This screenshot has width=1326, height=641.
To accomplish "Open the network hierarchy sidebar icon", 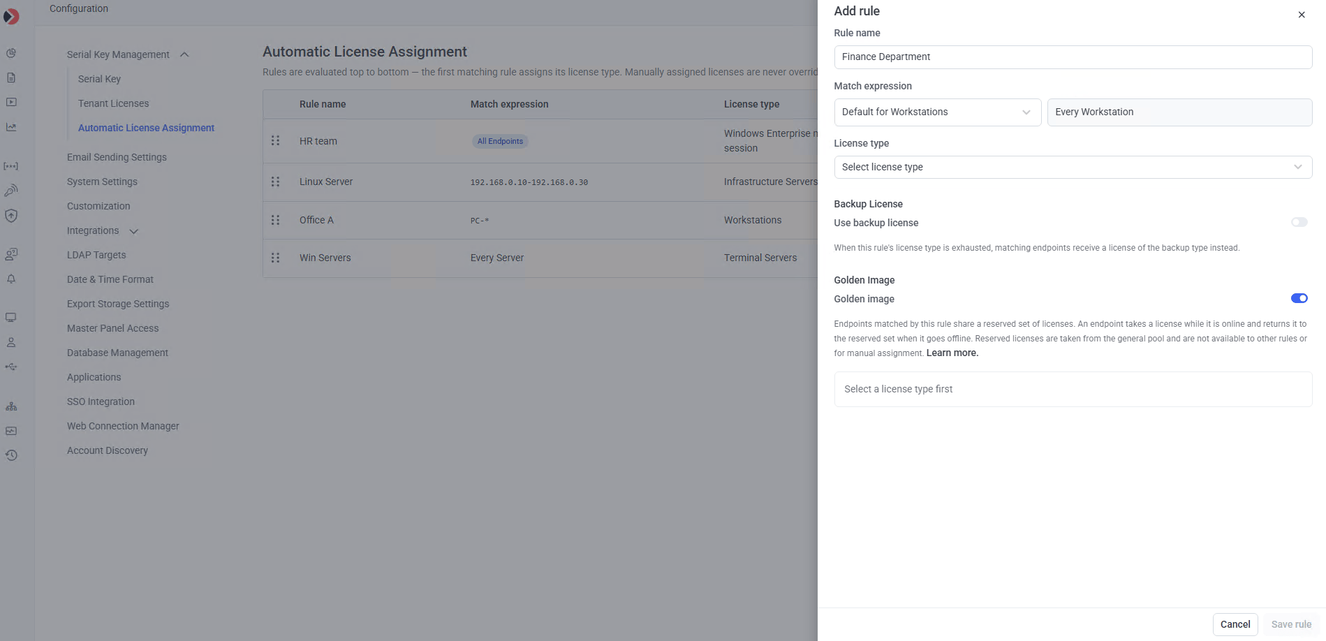I will point(11,406).
